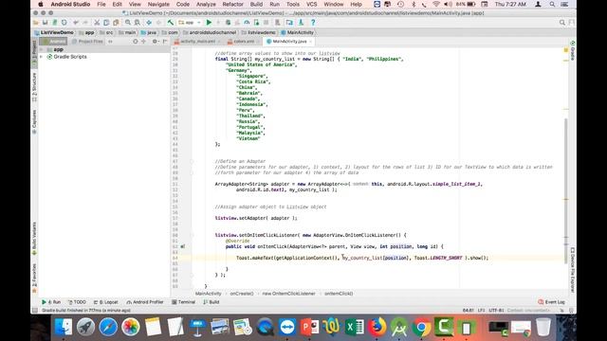Screen dimensions: 607x341
Task: Click the Cut scissors toolbar icon
Action: click(x=97, y=23)
